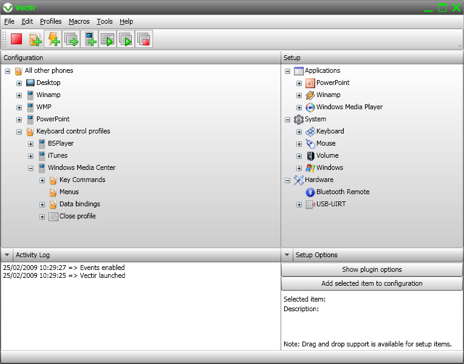Viewport: 464px width, 364px height.
Task: Click the Bluetooth Remote icon
Action: tap(310, 192)
